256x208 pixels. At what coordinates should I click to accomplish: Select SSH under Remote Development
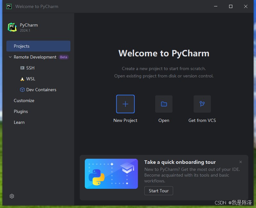tap(30, 68)
